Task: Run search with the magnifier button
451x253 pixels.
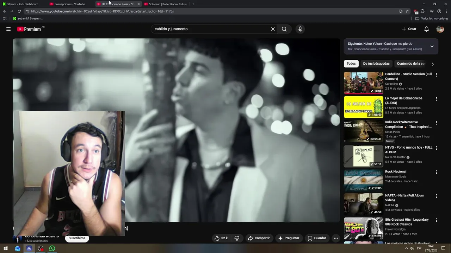Action: click(x=284, y=29)
